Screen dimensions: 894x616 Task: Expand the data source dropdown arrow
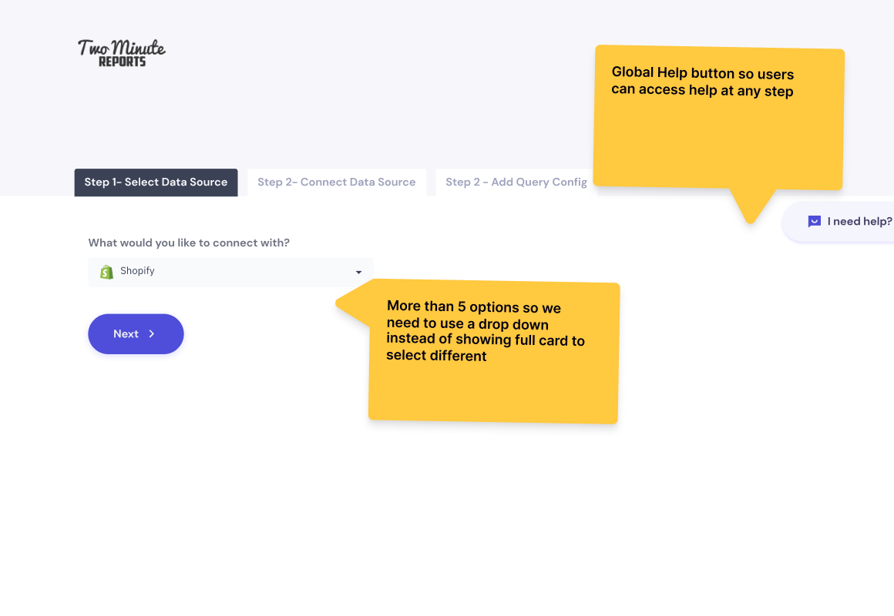coord(358,273)
